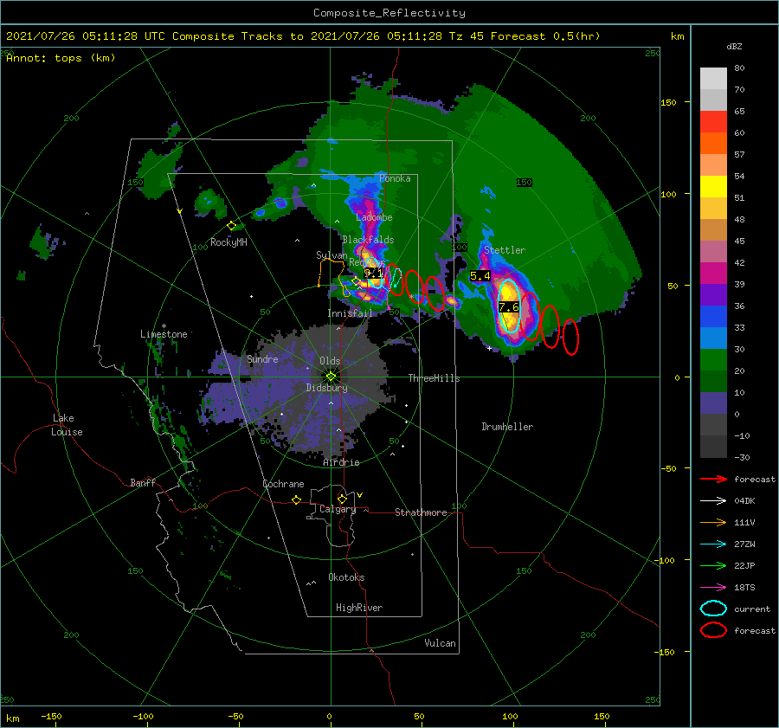Click the Sundre town label
Image resolution: width=779 pixels, height=728 pixels.
[262, 358]
